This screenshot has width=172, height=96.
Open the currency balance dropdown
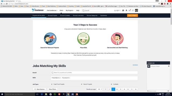coord(117,11)
